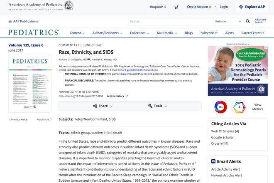Open the Tools dropdown

coord(158,106)
